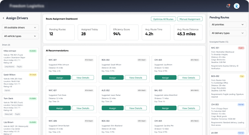Select Tom Davis driver card
Viewport: 249px width, 135px height.
[20, 106]
